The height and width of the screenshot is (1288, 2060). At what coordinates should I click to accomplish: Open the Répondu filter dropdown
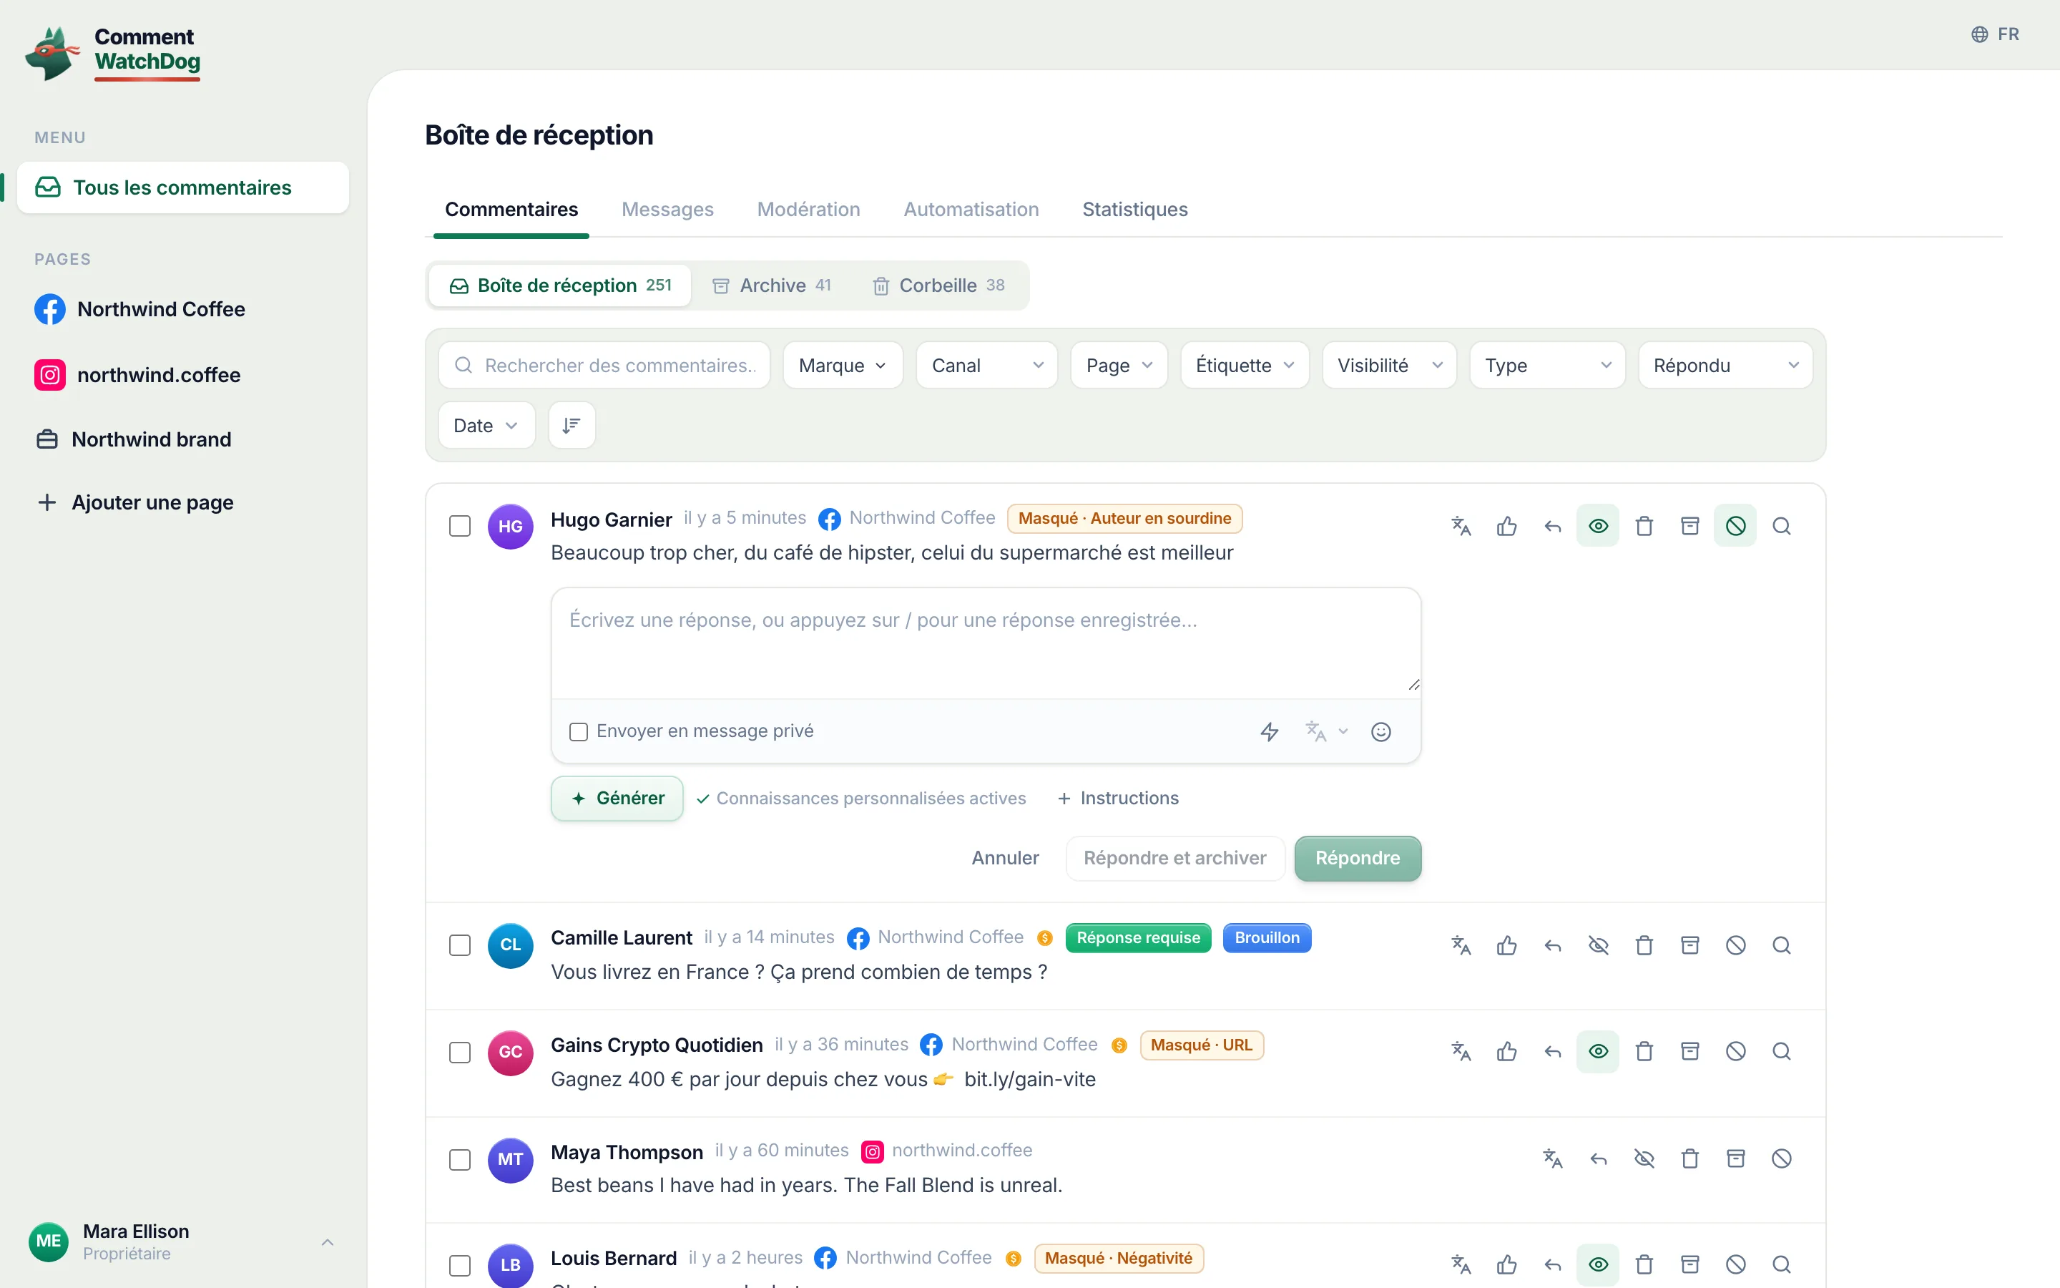pyautogui.click(x=1725, y=366)
